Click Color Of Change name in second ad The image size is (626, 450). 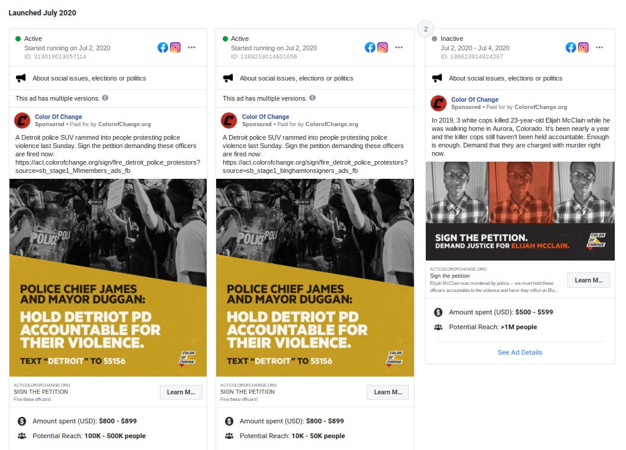coord(265,117)
